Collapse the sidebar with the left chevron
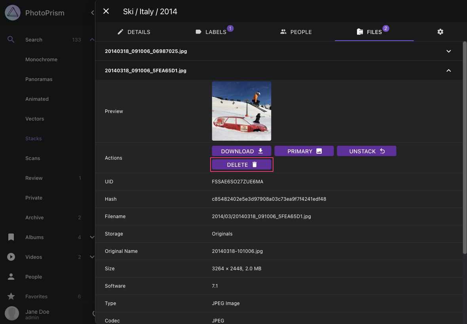The height and width of the screenshot is (324, 467). (x=92, y=12)
